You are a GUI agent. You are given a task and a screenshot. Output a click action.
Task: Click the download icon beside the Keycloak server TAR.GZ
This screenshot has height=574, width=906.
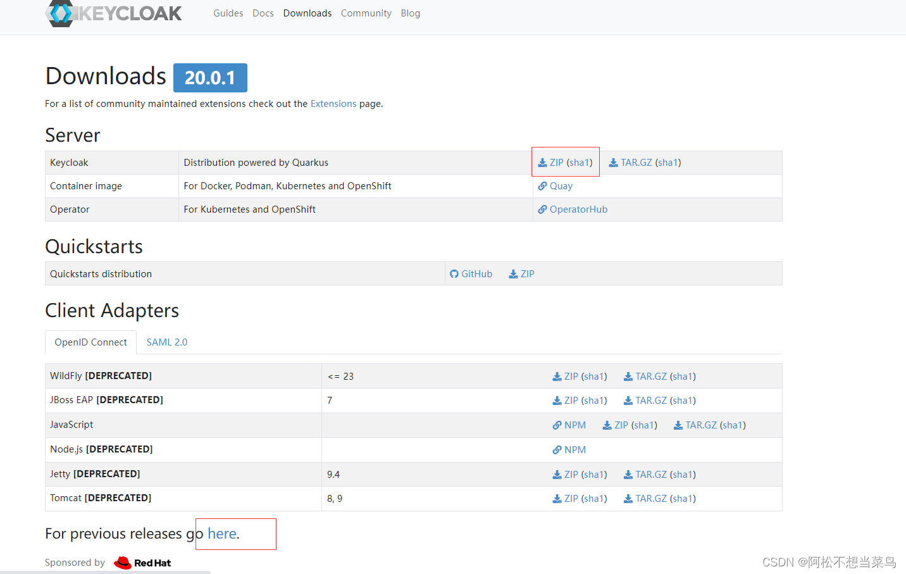[x=614, y=163]
